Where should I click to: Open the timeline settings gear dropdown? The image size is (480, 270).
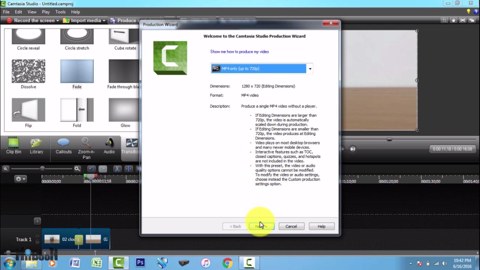pos(20,179)
